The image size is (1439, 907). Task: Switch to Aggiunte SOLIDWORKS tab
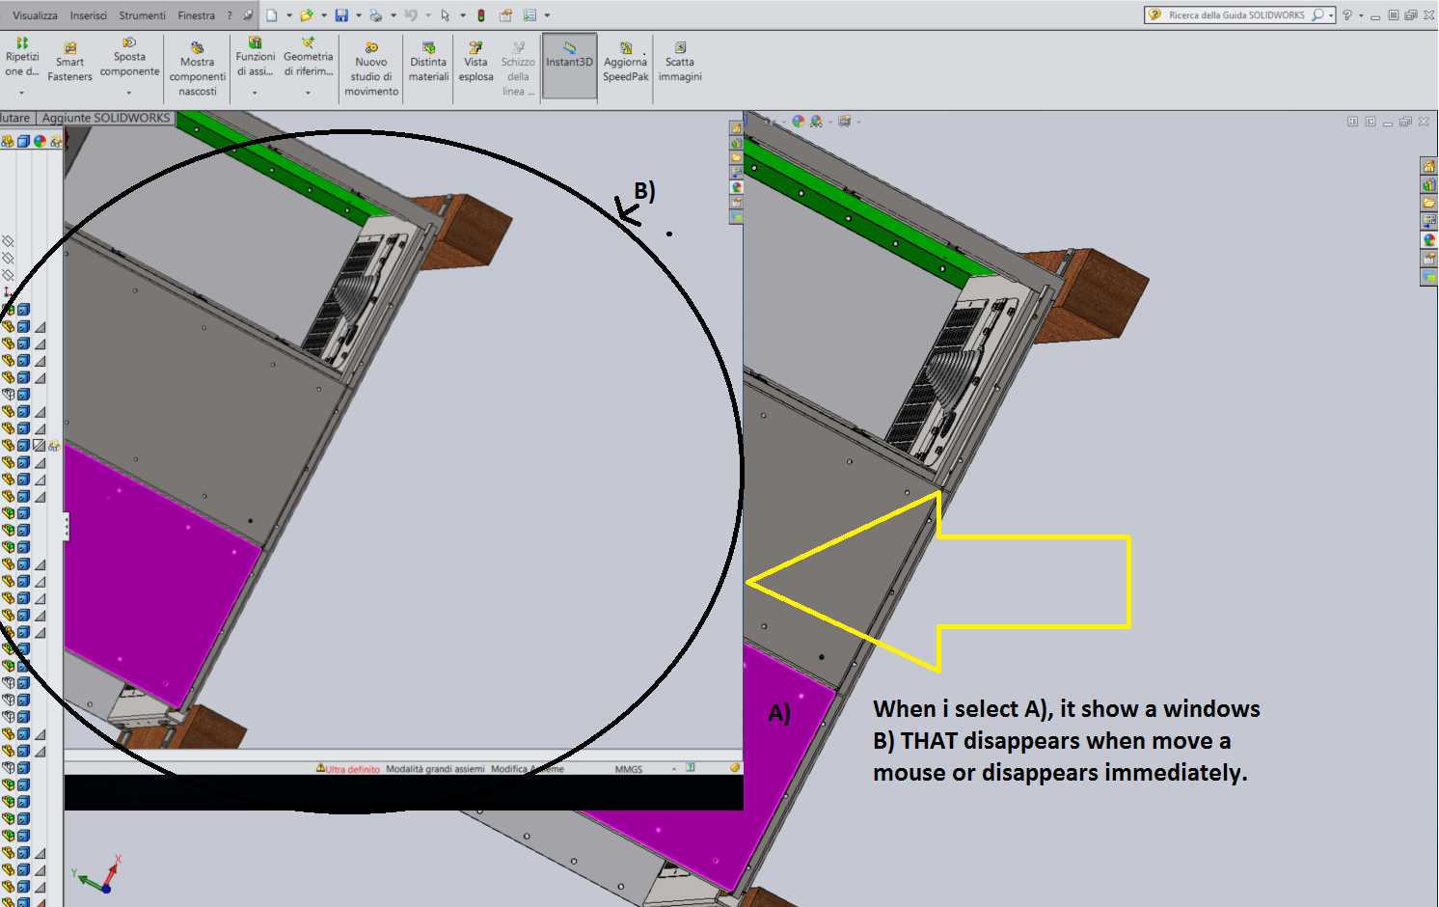point(106,118)
